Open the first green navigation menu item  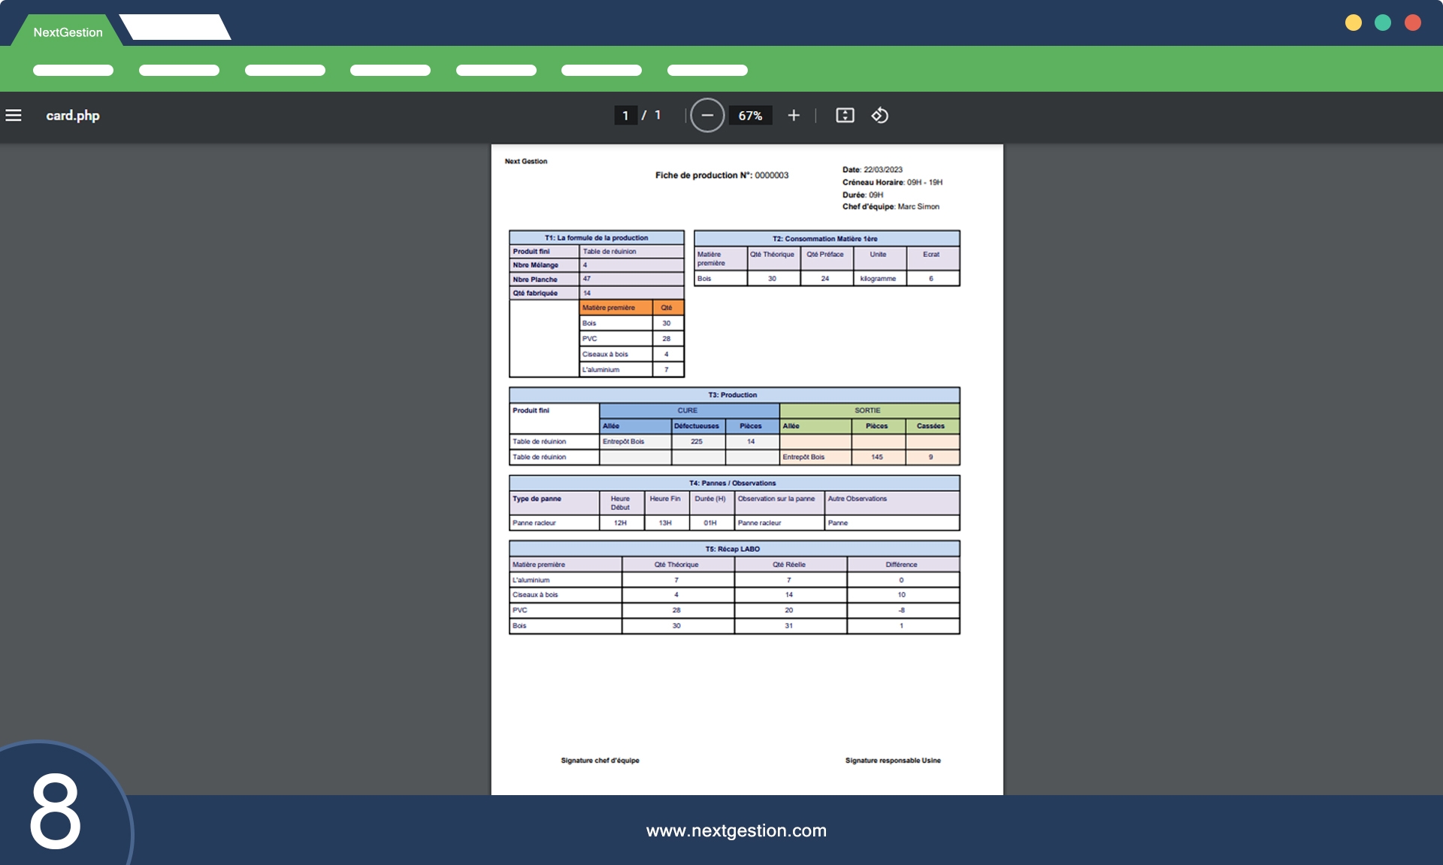pyautogui.click(x=73, y=70)
